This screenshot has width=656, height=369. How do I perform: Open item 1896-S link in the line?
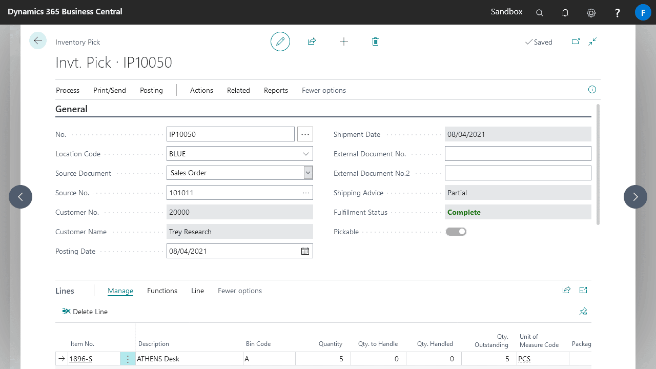tap(80, 359)
